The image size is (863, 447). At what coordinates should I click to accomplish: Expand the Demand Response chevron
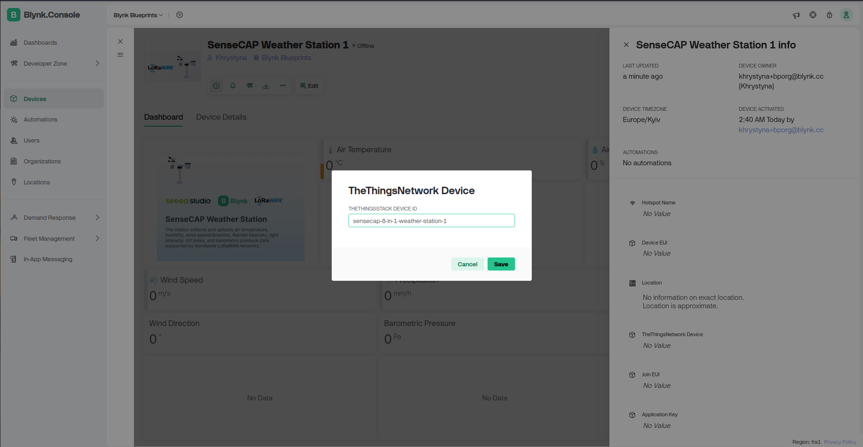coord(97,217)
